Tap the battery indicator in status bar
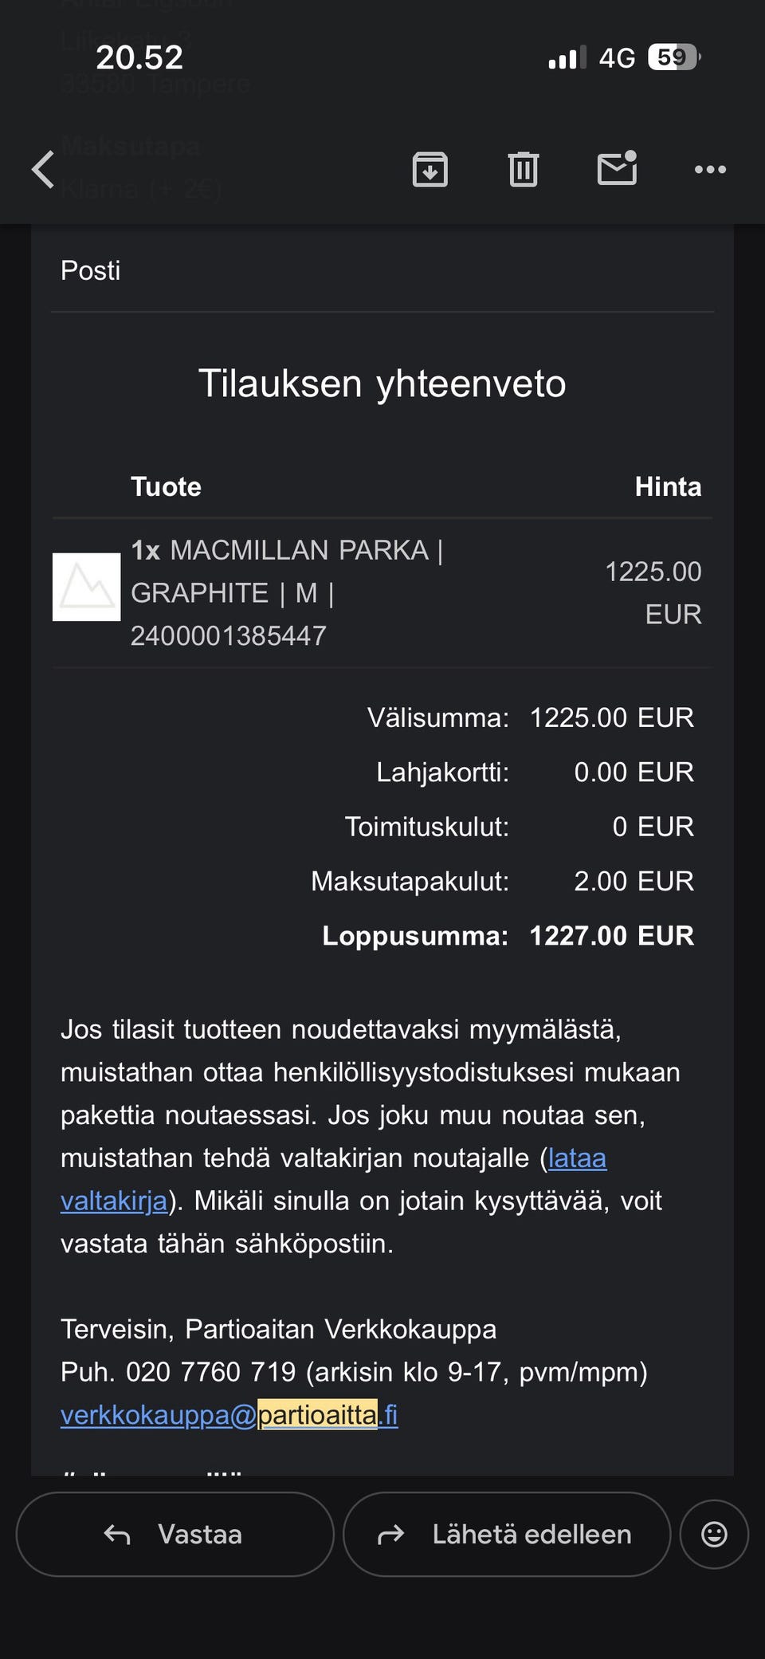 (674, 57)
